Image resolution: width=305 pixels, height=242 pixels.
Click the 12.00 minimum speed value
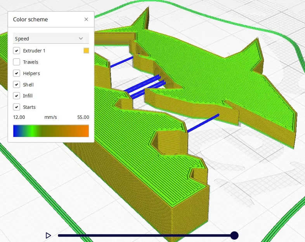click(x=19, y=117)
